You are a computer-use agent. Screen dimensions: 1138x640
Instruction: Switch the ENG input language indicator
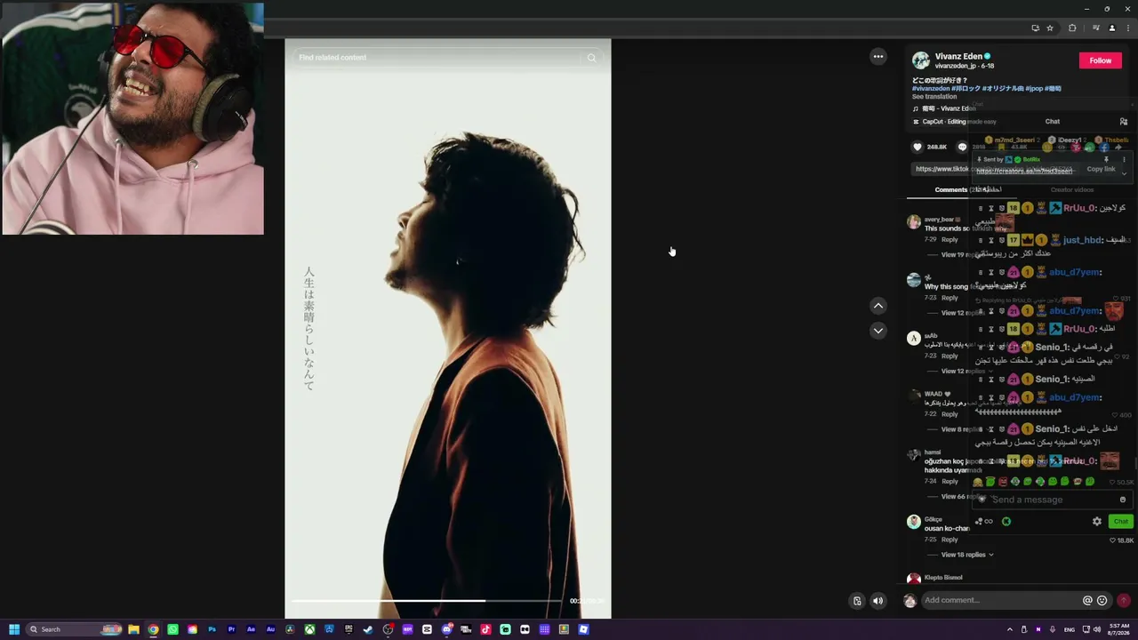coord(1070,629)
